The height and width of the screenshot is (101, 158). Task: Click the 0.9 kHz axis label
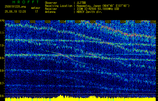click(x=2, y=58)
